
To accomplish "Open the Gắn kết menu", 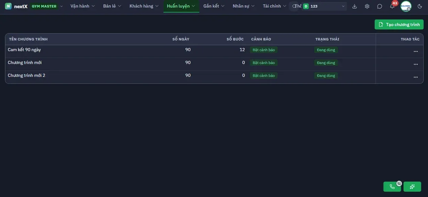I will pyautogui.click(x=214, y=6).
